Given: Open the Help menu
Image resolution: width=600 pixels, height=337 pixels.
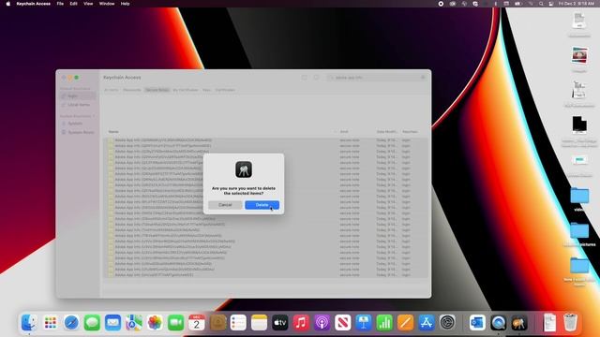Looking at the screenshot, I should (x=125, y=4).
